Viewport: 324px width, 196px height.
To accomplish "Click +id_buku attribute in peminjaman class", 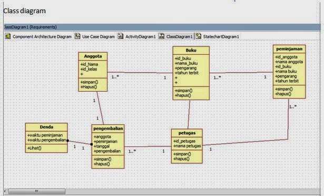I will tap(283, 66).
